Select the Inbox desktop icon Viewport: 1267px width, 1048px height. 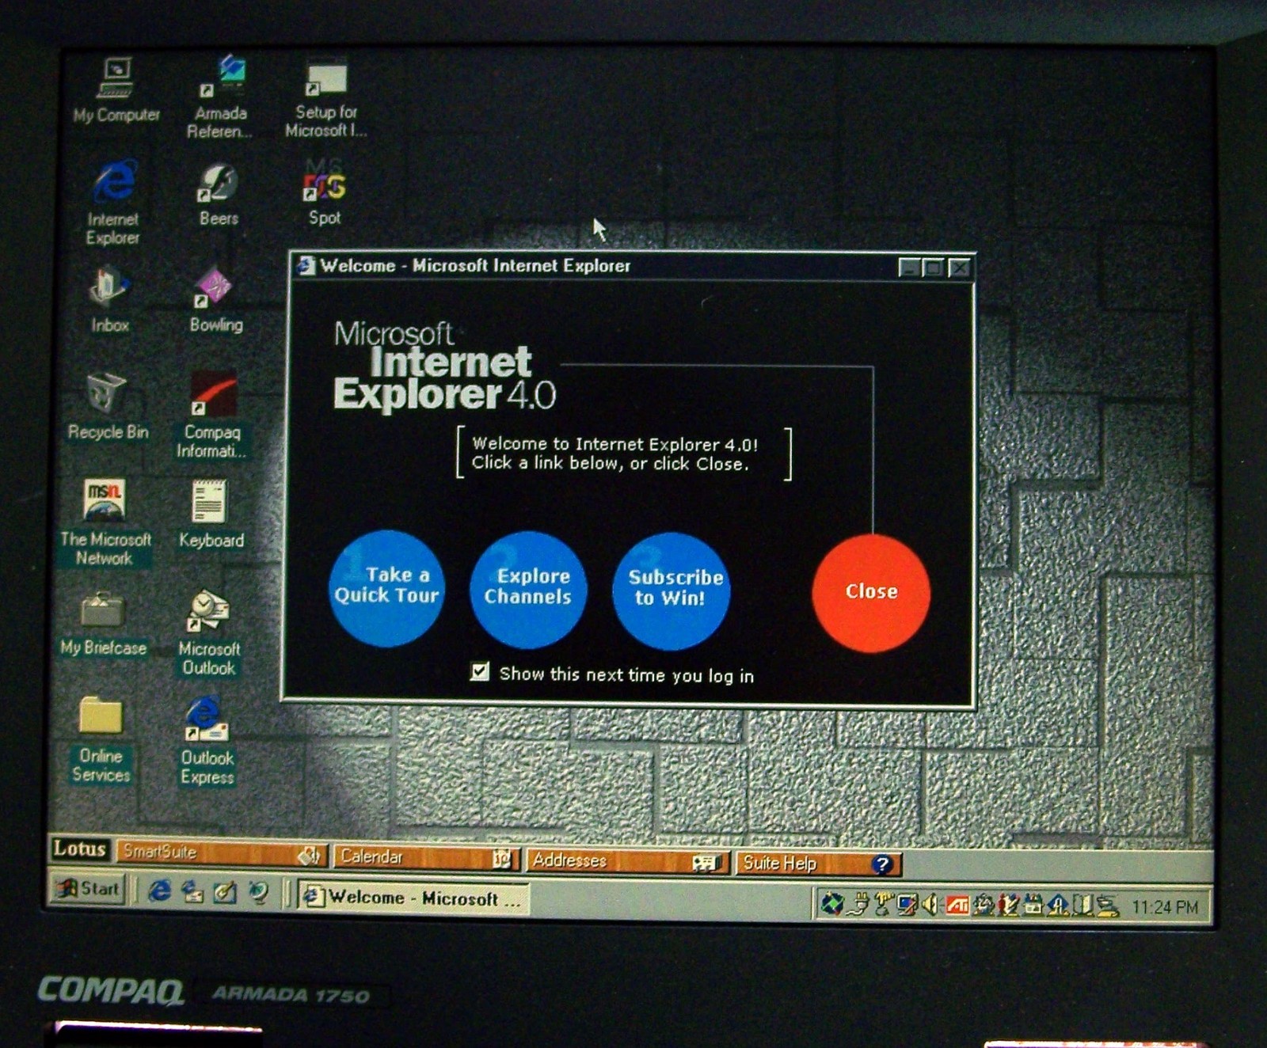click(x=108, y=300)
